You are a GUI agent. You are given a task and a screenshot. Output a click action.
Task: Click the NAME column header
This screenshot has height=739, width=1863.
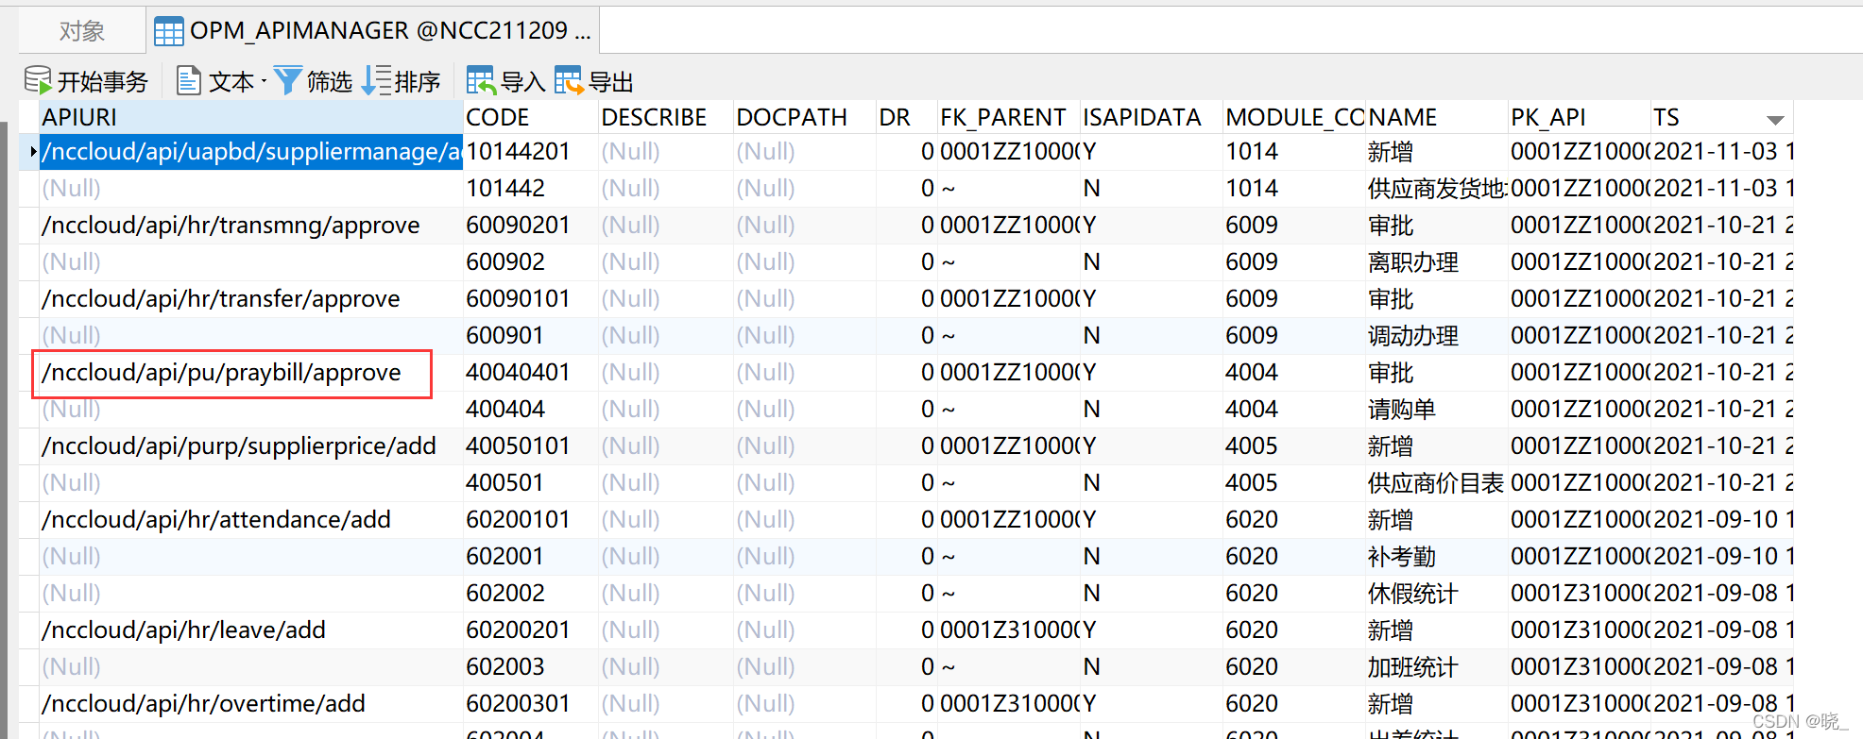click(x=1436, y=117)
